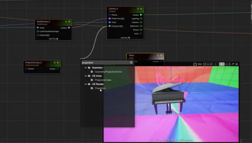Click the move icon on ProjectionCube_0 node
The height and width of the screenshot is (143, 252).
point(55,63)
